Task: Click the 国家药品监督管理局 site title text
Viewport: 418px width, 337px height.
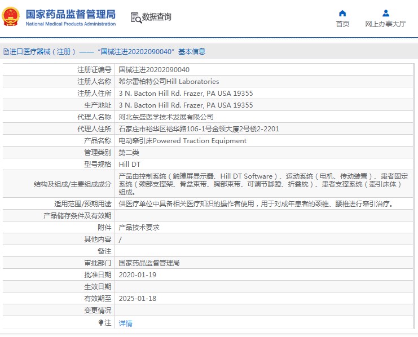Action: pos(71,14)
